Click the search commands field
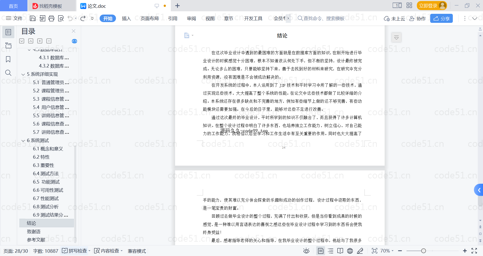The height and width of the screenshot is (256, 483). coord(321,18)
